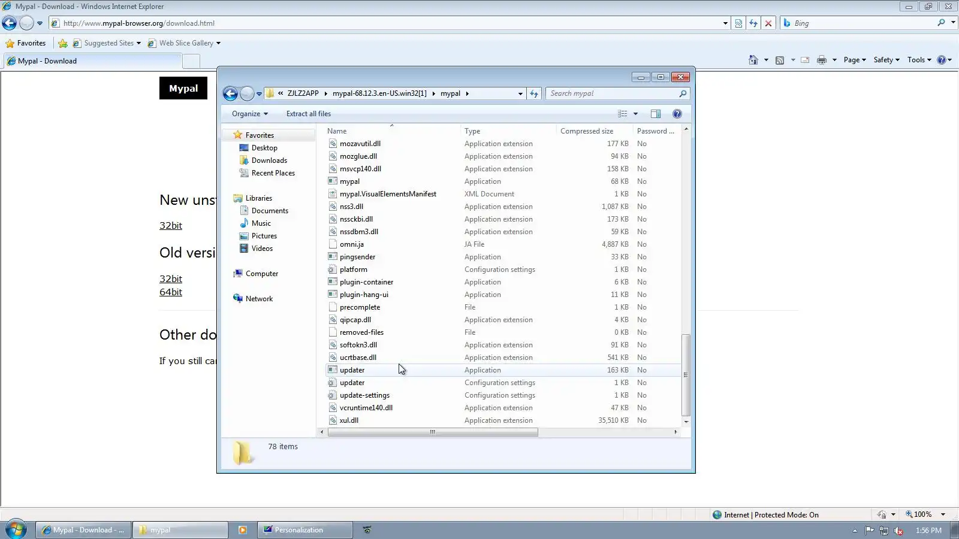Click the Action Center flag in system tray

click(x=870, y=531)
